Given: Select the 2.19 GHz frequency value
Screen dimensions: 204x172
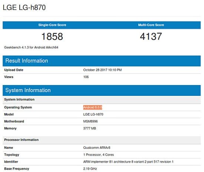Looking at the screenshot, I should point(90,169).
